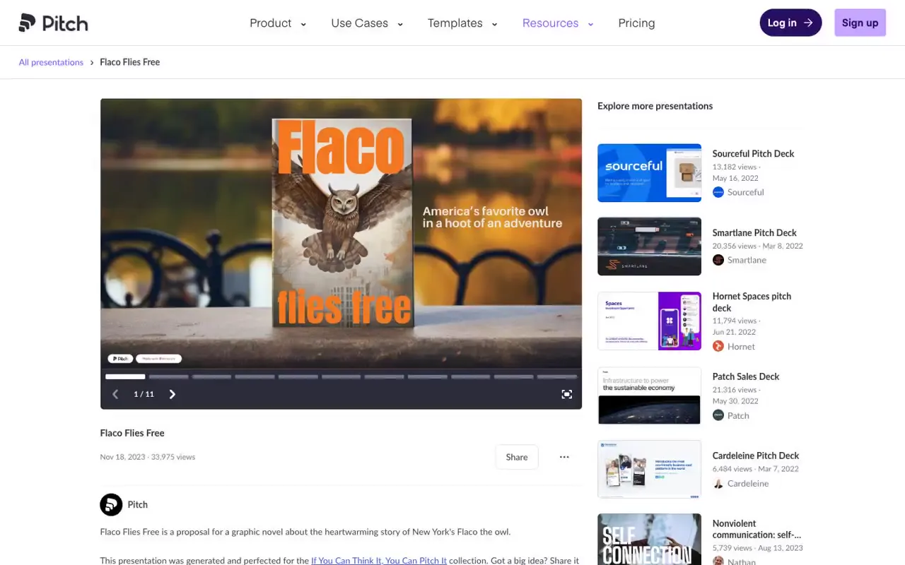This screenshot has height=565, width=905.
Task: Go to All presentations breadcrumb
Action: 51,62
